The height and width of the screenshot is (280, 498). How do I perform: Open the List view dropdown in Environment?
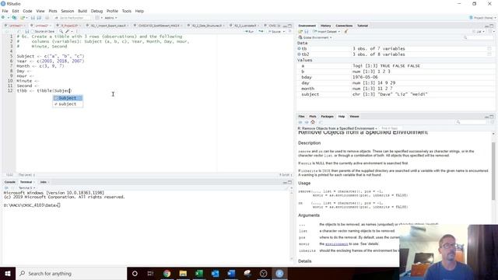pyautogui.click(x=479, y=31)
